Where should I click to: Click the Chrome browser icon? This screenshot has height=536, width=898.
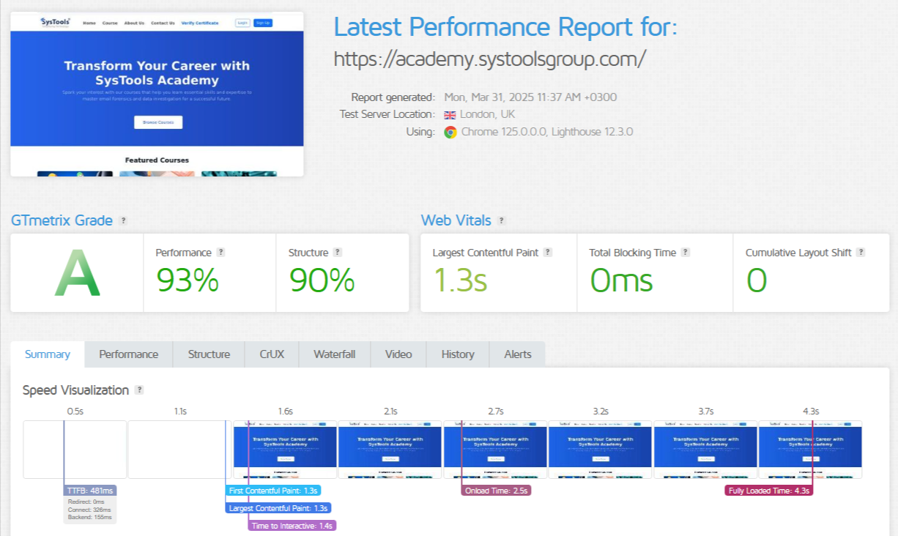450,133
